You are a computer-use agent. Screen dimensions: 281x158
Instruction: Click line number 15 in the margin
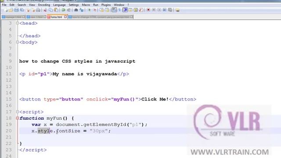tap(9, 99)
